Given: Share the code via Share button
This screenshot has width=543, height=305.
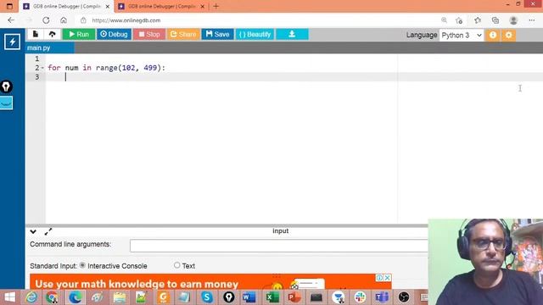Looking at the screenshot, I should (x=183, y=34).
